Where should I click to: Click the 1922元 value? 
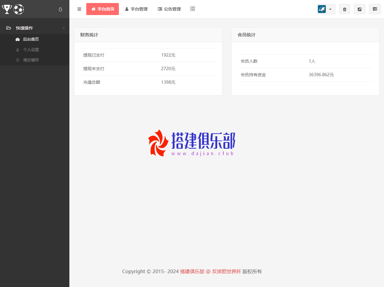168,55
